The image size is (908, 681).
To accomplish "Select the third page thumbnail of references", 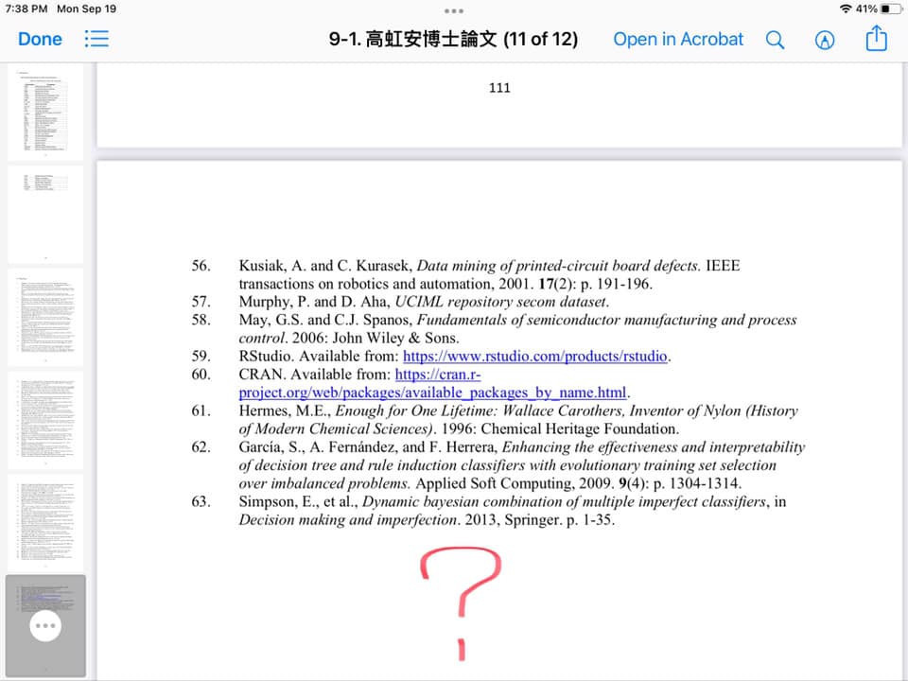I will pyautogui.click(x=45, y=318).
